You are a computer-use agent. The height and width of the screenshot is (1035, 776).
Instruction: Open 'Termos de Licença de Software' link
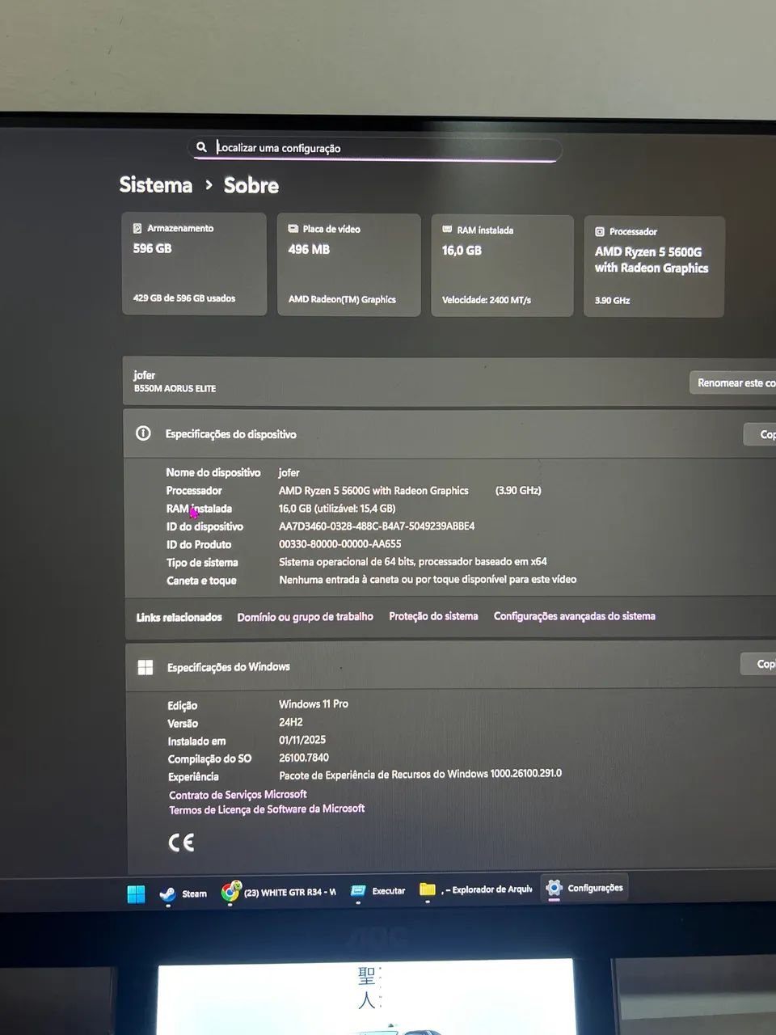tap(267, 809)
